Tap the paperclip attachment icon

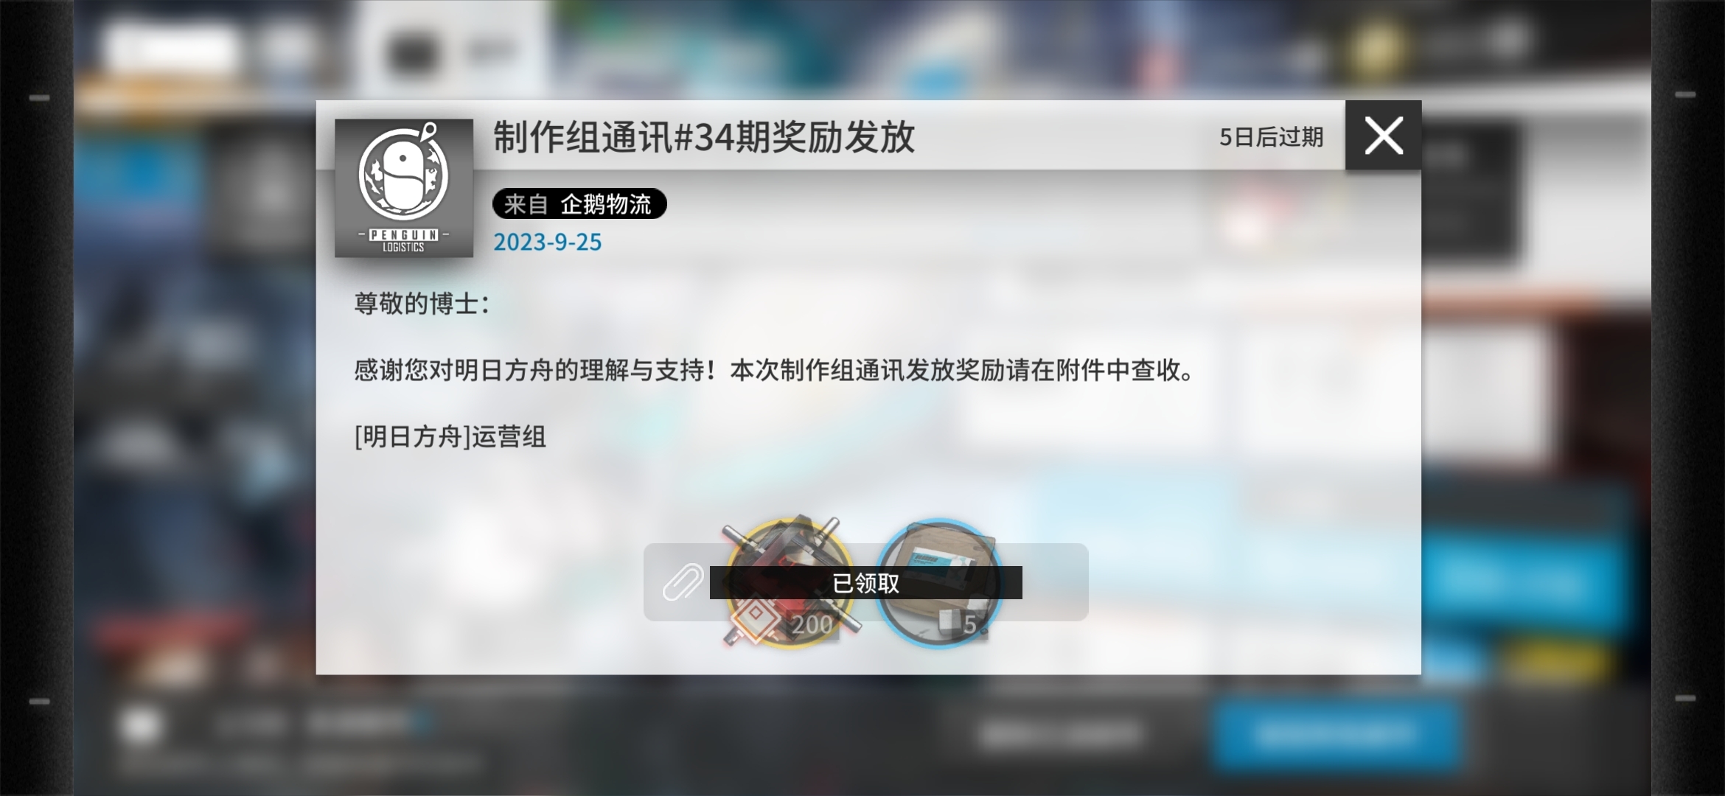682,582
